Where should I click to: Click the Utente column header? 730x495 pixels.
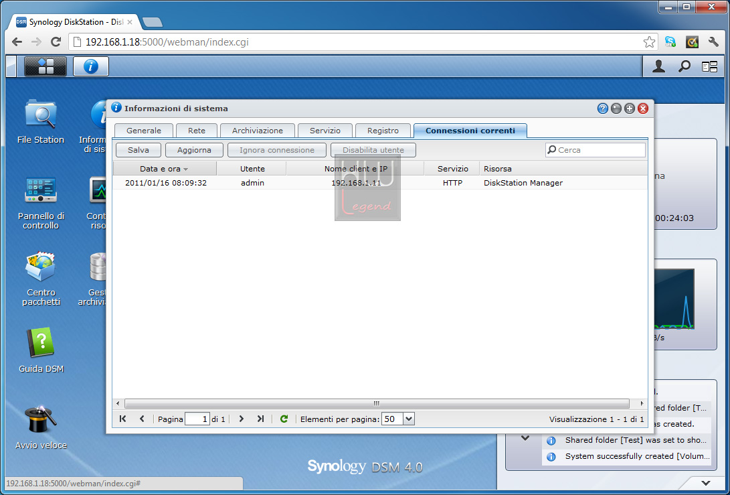click(252, 169)
